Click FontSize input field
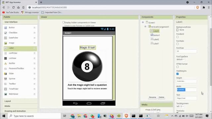This screenshot has height=119, width=212. click(186, 51)
